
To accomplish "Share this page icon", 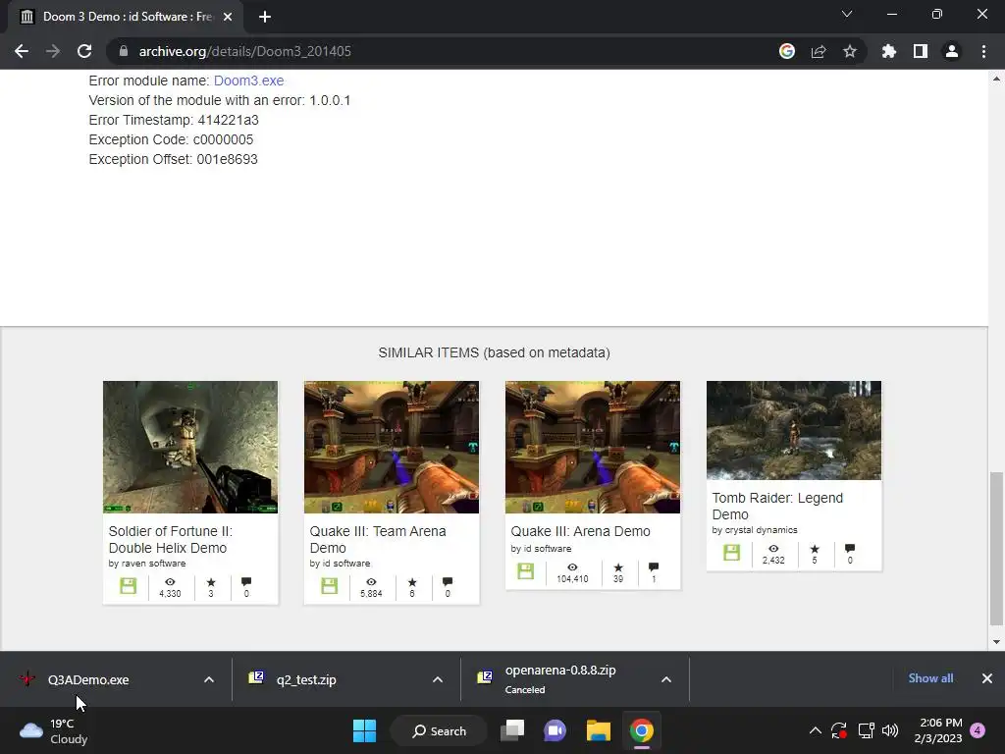I will point(819,51).
